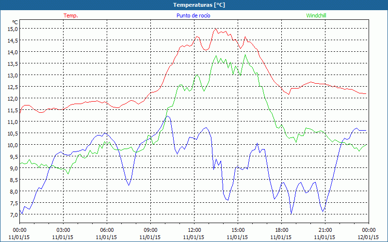Click the 15:00 time axis label

click(x=238, y=230)
